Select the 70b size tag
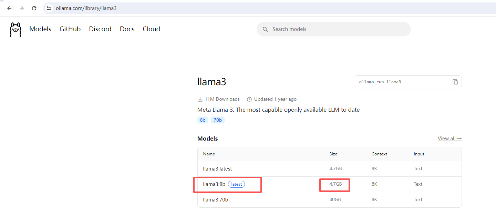This screenshot has height=219, width=496. tap(218, 120)
